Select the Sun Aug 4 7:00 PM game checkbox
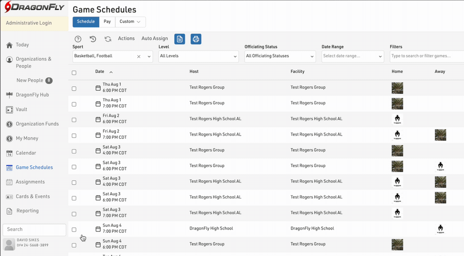Screen dimensions: 464x256 pos(74,230)
